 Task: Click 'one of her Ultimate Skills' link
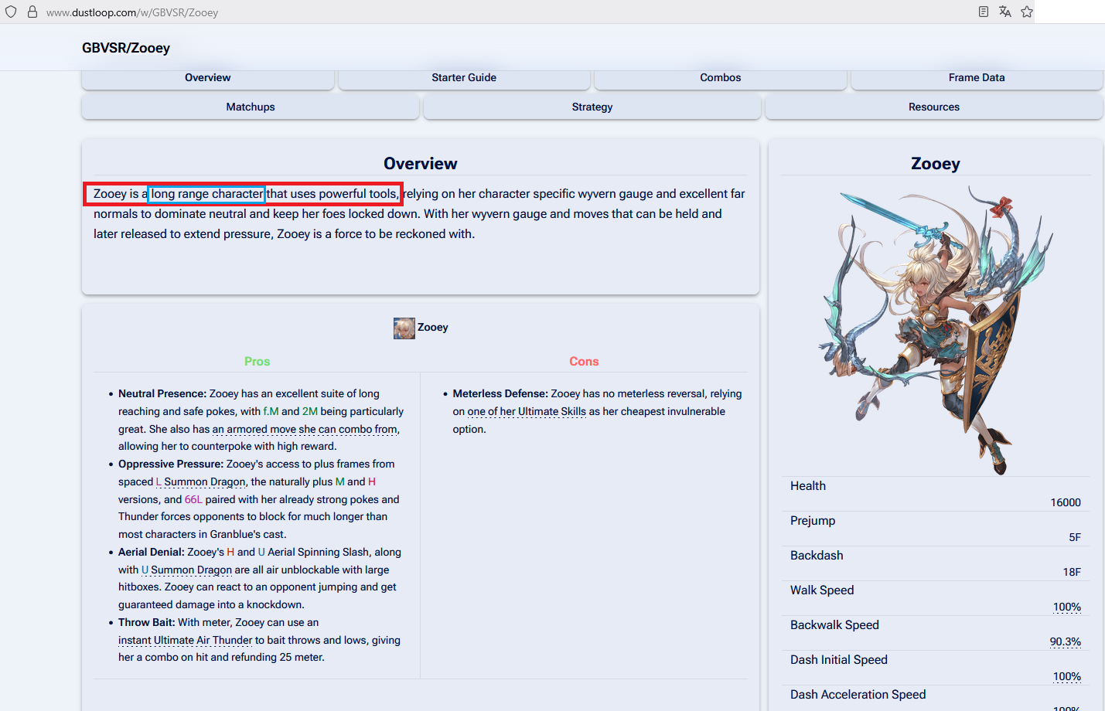click(527, 411)
